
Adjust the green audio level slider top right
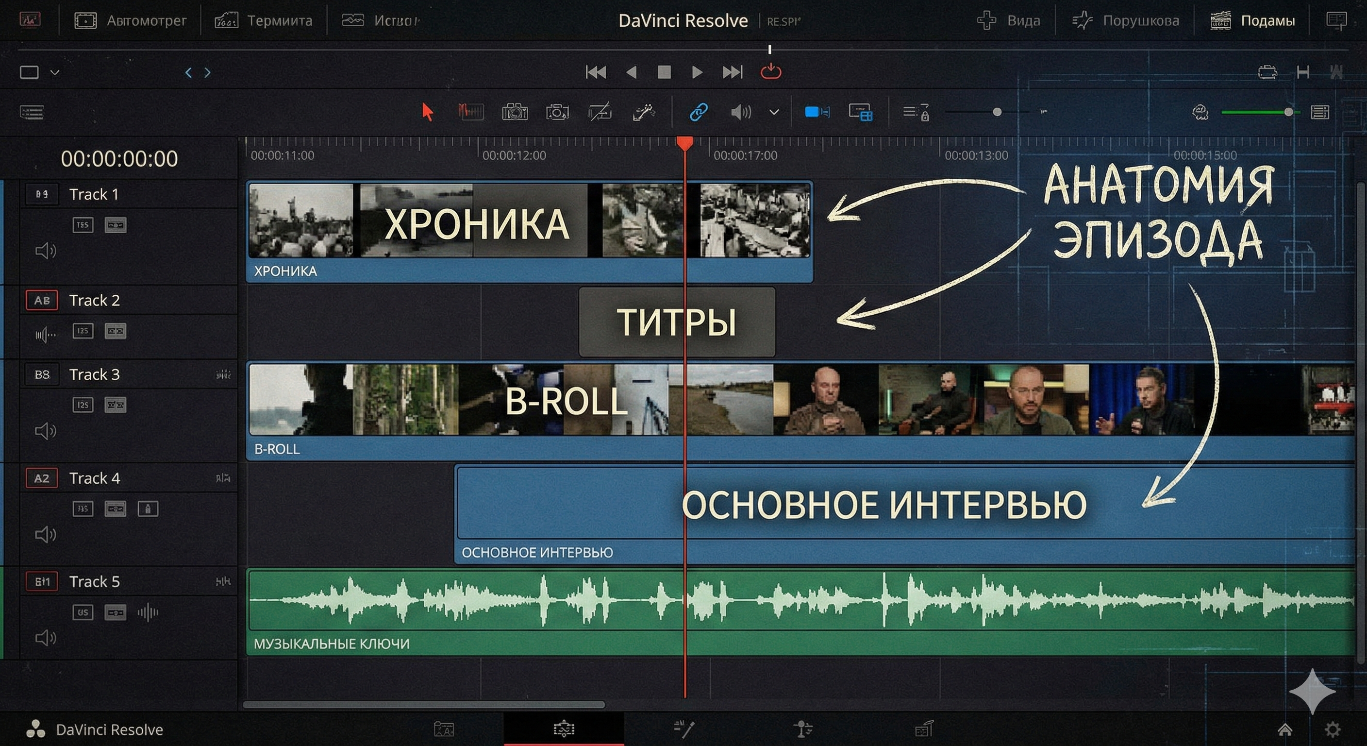click(1288, 112)
